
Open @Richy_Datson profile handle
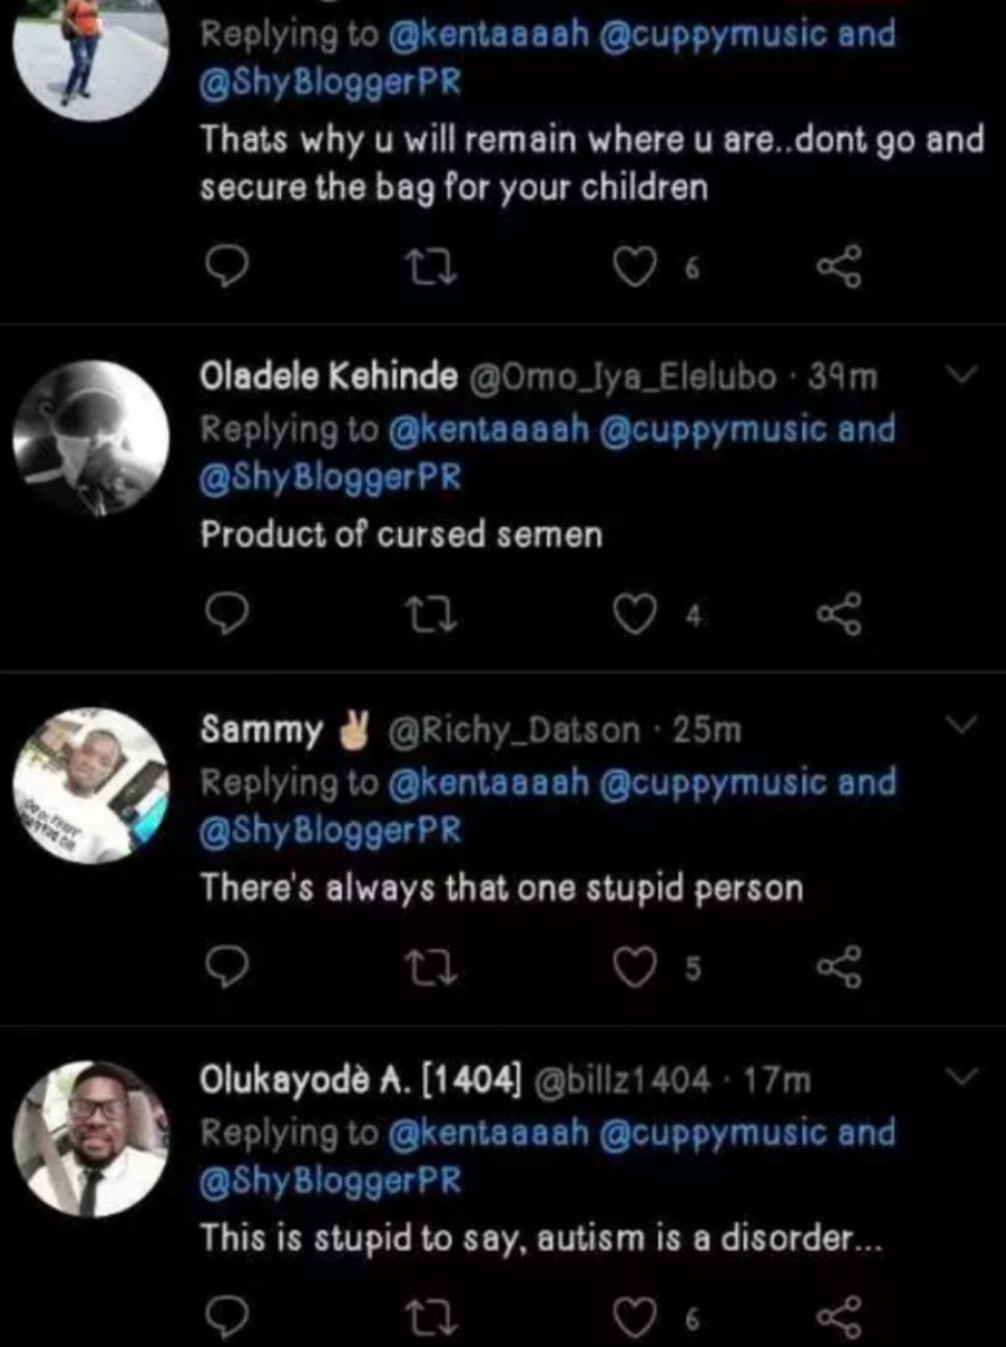pos(513,730)
